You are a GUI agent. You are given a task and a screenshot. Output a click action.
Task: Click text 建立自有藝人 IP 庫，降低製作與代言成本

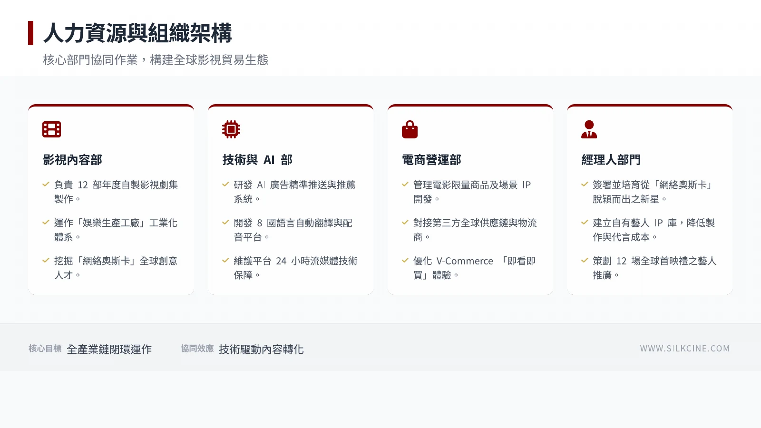654,230
